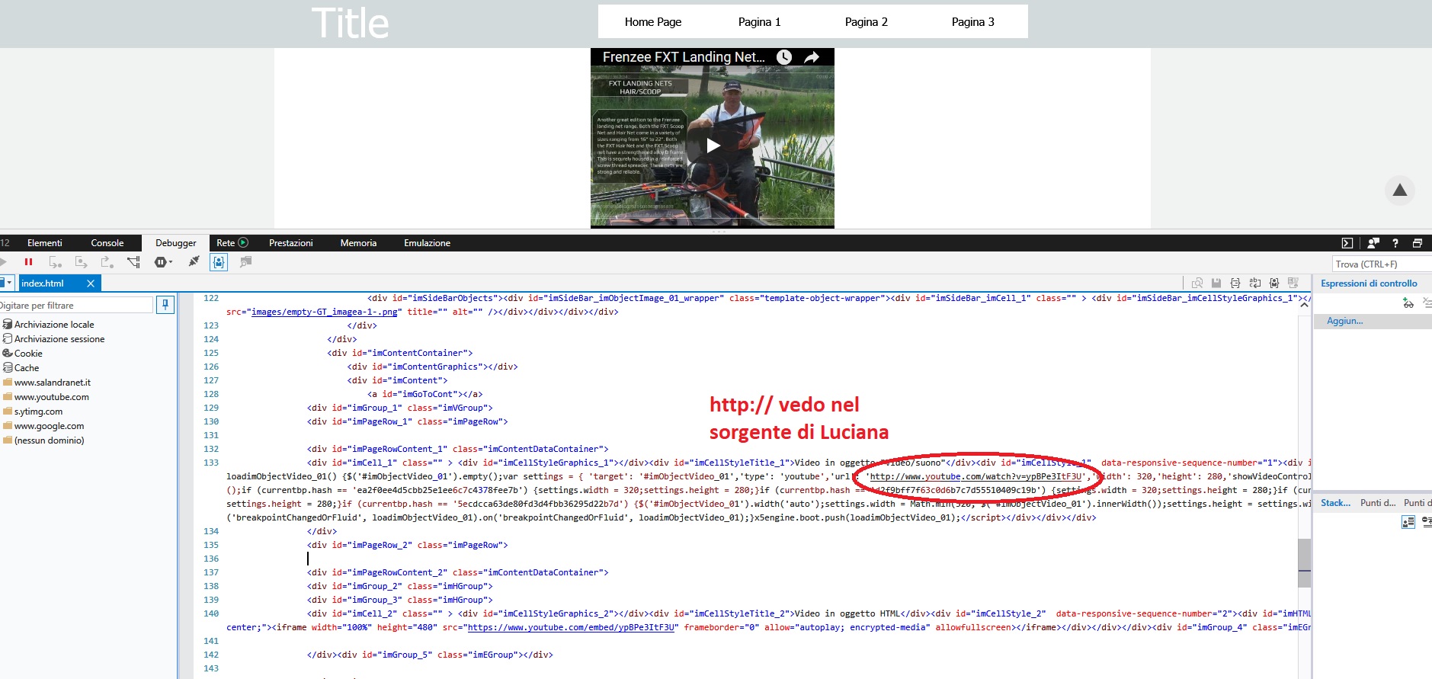
Task: Open the help question mark icon
Action: [x=1395, y=243]
